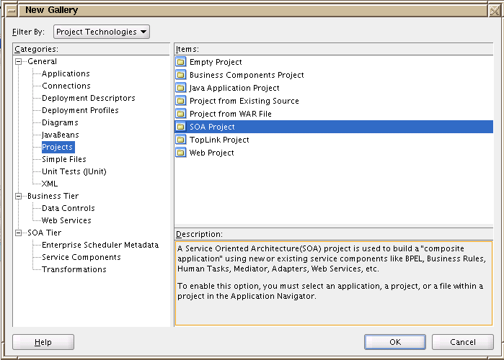This screenshot has width=504, height=360.
Task: Choose TopLink Project item text
Action: tap(219, 140)
